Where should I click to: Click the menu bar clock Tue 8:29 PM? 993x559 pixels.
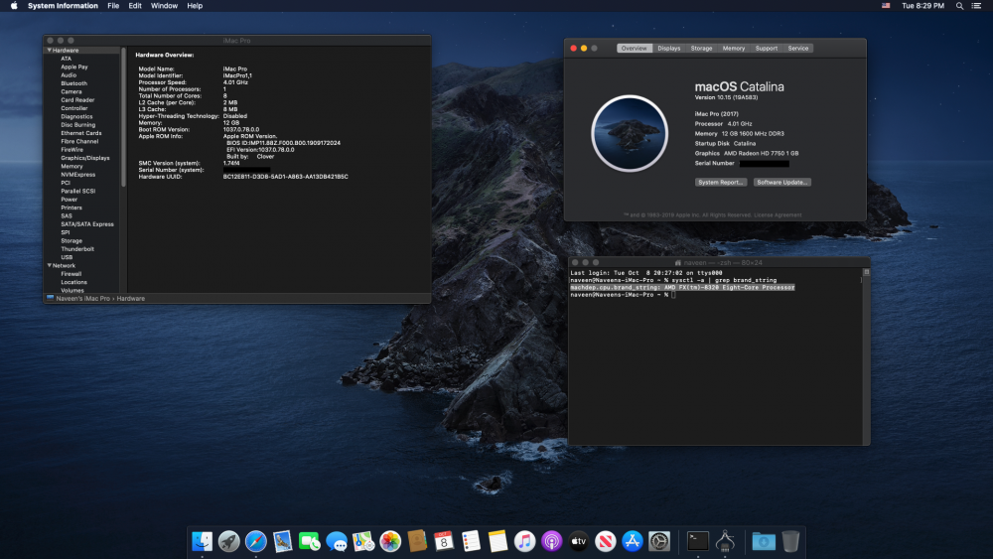922,6
